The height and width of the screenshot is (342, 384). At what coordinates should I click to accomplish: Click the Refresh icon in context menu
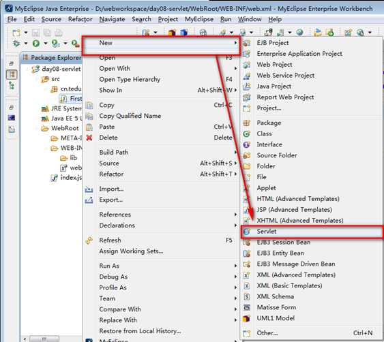click(89, 240)
